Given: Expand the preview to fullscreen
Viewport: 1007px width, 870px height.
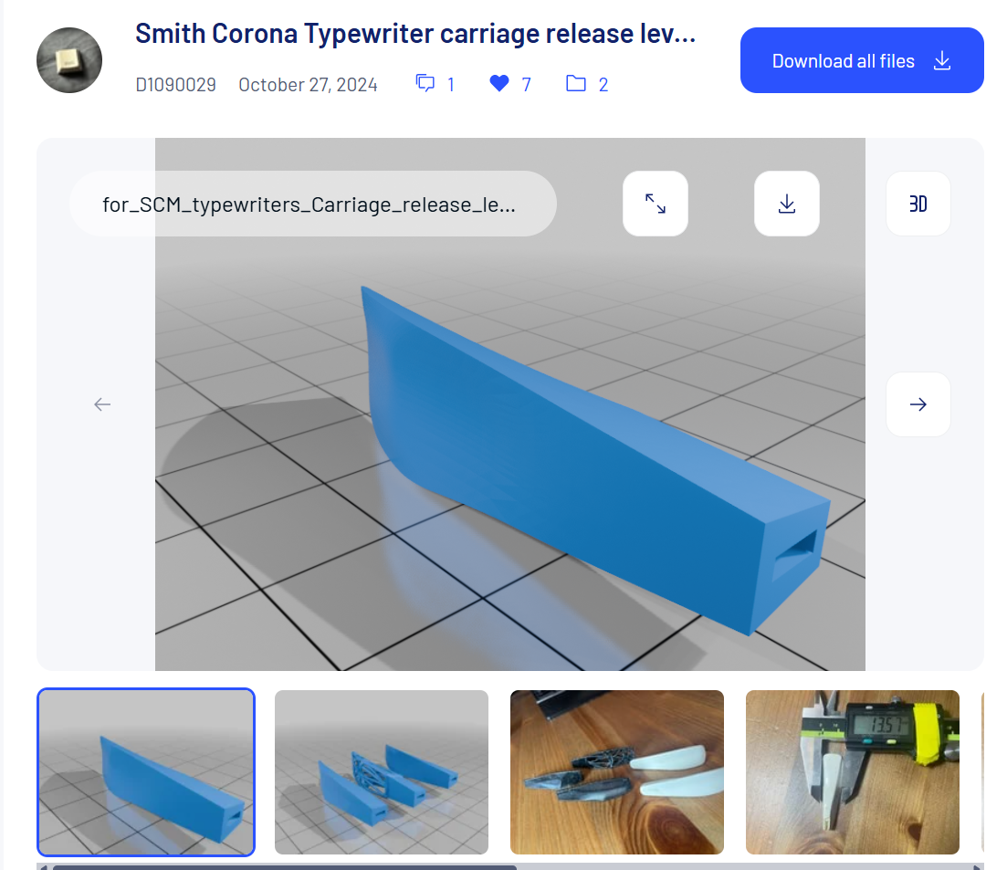Looking at the screenshot, I should coord(656,204).
